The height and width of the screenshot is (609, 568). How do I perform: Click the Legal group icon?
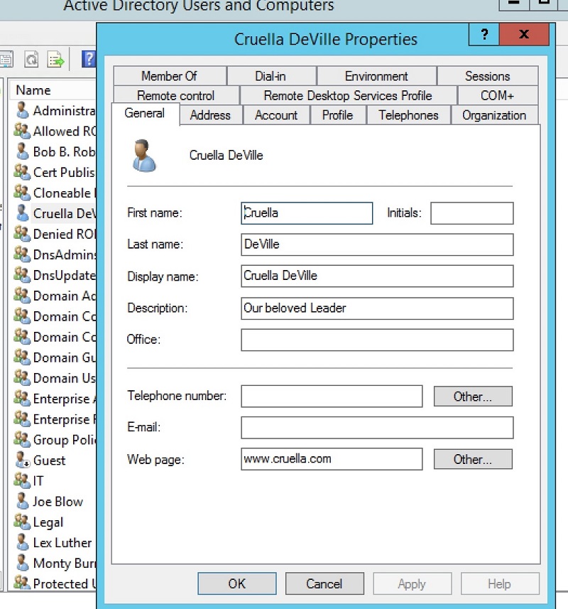[22, 522]
